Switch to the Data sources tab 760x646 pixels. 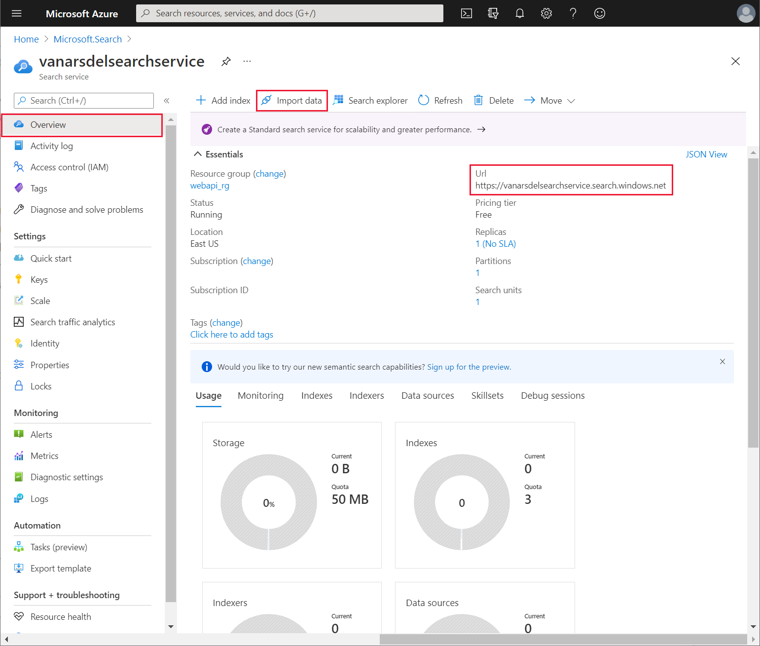[x=427, y=396]
